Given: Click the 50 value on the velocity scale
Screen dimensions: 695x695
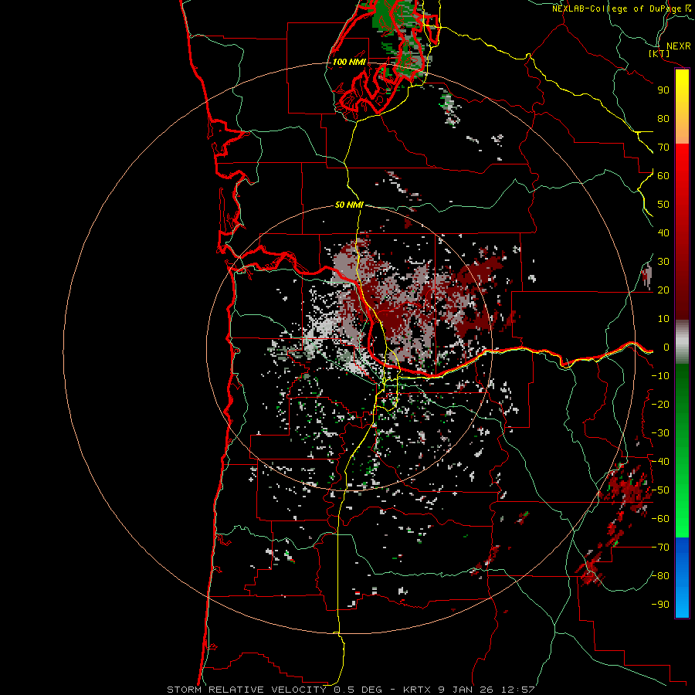Looking at the screenshot, I should [663, 205].
